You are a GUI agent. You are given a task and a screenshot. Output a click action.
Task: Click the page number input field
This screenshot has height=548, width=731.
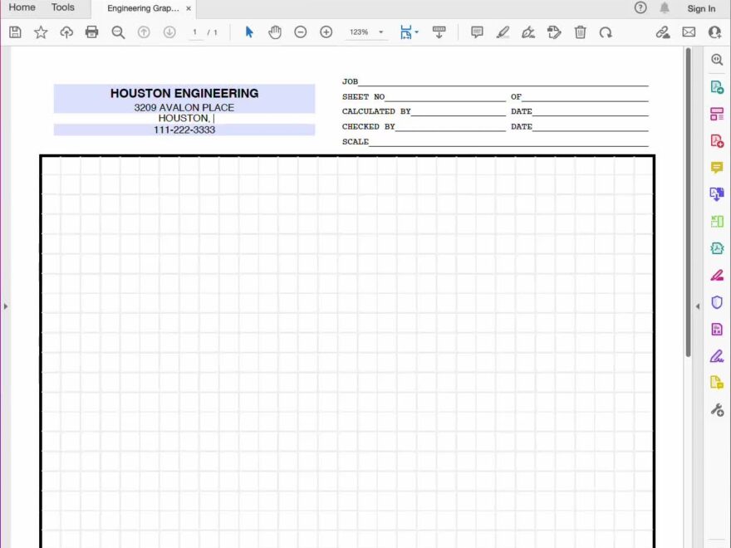tap(194, 32)
